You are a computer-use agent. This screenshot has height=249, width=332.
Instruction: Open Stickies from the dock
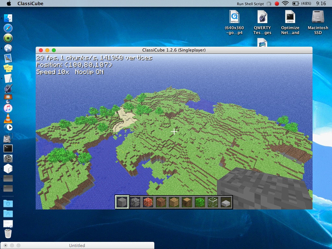8,68
